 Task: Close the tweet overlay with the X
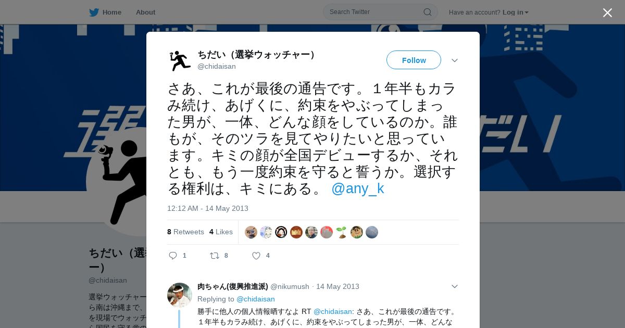pyautogui.click(x=607, y=12)
